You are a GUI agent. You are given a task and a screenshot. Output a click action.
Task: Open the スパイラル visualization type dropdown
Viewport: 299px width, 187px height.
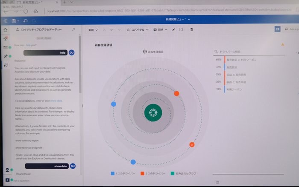(x=138, y=30)
